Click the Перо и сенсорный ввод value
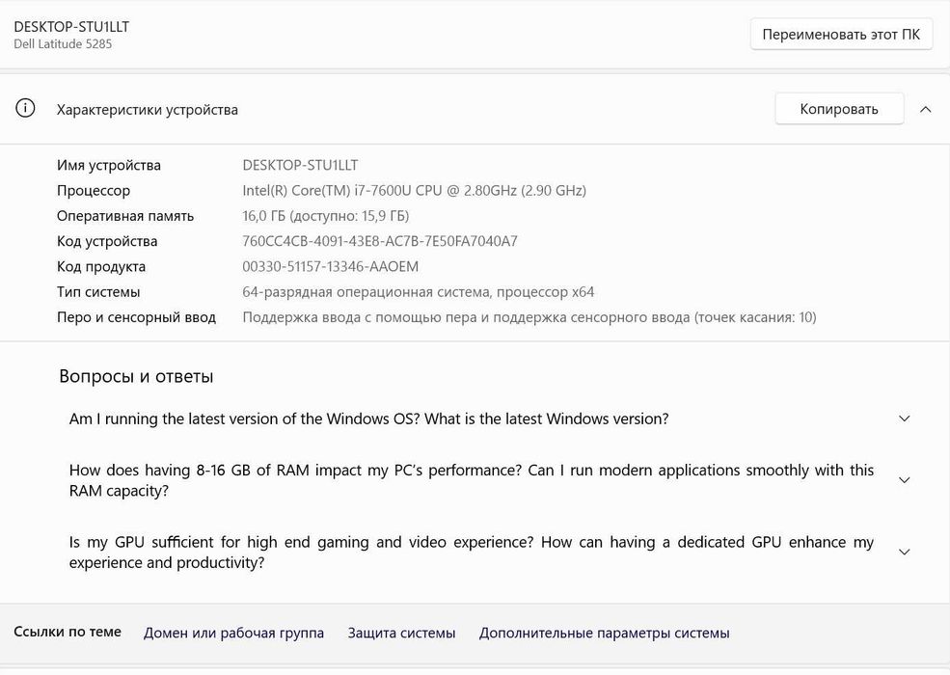950x675 pixels. pos(529,317)
